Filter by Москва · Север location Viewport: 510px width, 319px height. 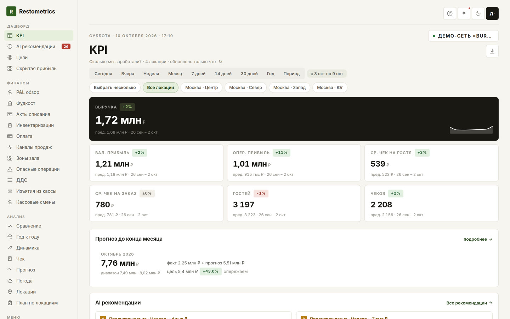pos(245,88)
